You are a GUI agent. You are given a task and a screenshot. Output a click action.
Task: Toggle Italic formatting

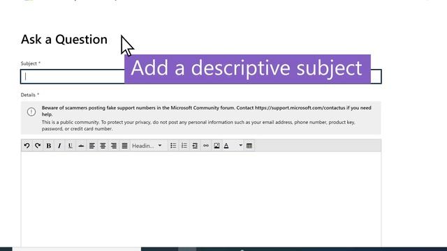(59, 146)
